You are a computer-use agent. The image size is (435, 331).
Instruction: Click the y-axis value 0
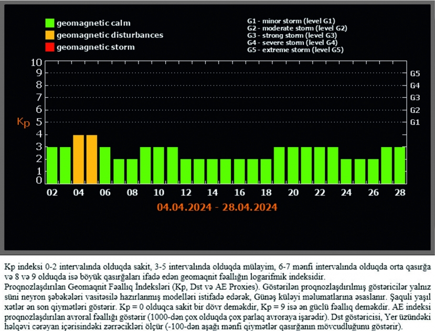(x=39, y=181)
